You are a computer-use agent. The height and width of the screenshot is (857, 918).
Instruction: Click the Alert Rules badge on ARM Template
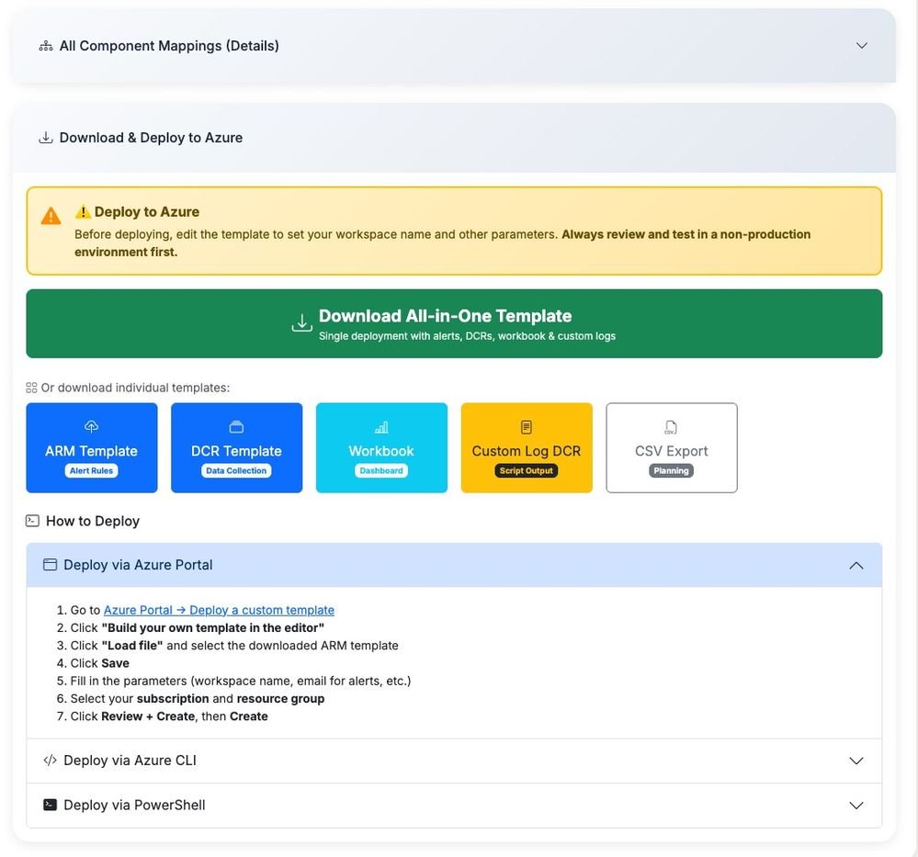[x=91, y=469]
